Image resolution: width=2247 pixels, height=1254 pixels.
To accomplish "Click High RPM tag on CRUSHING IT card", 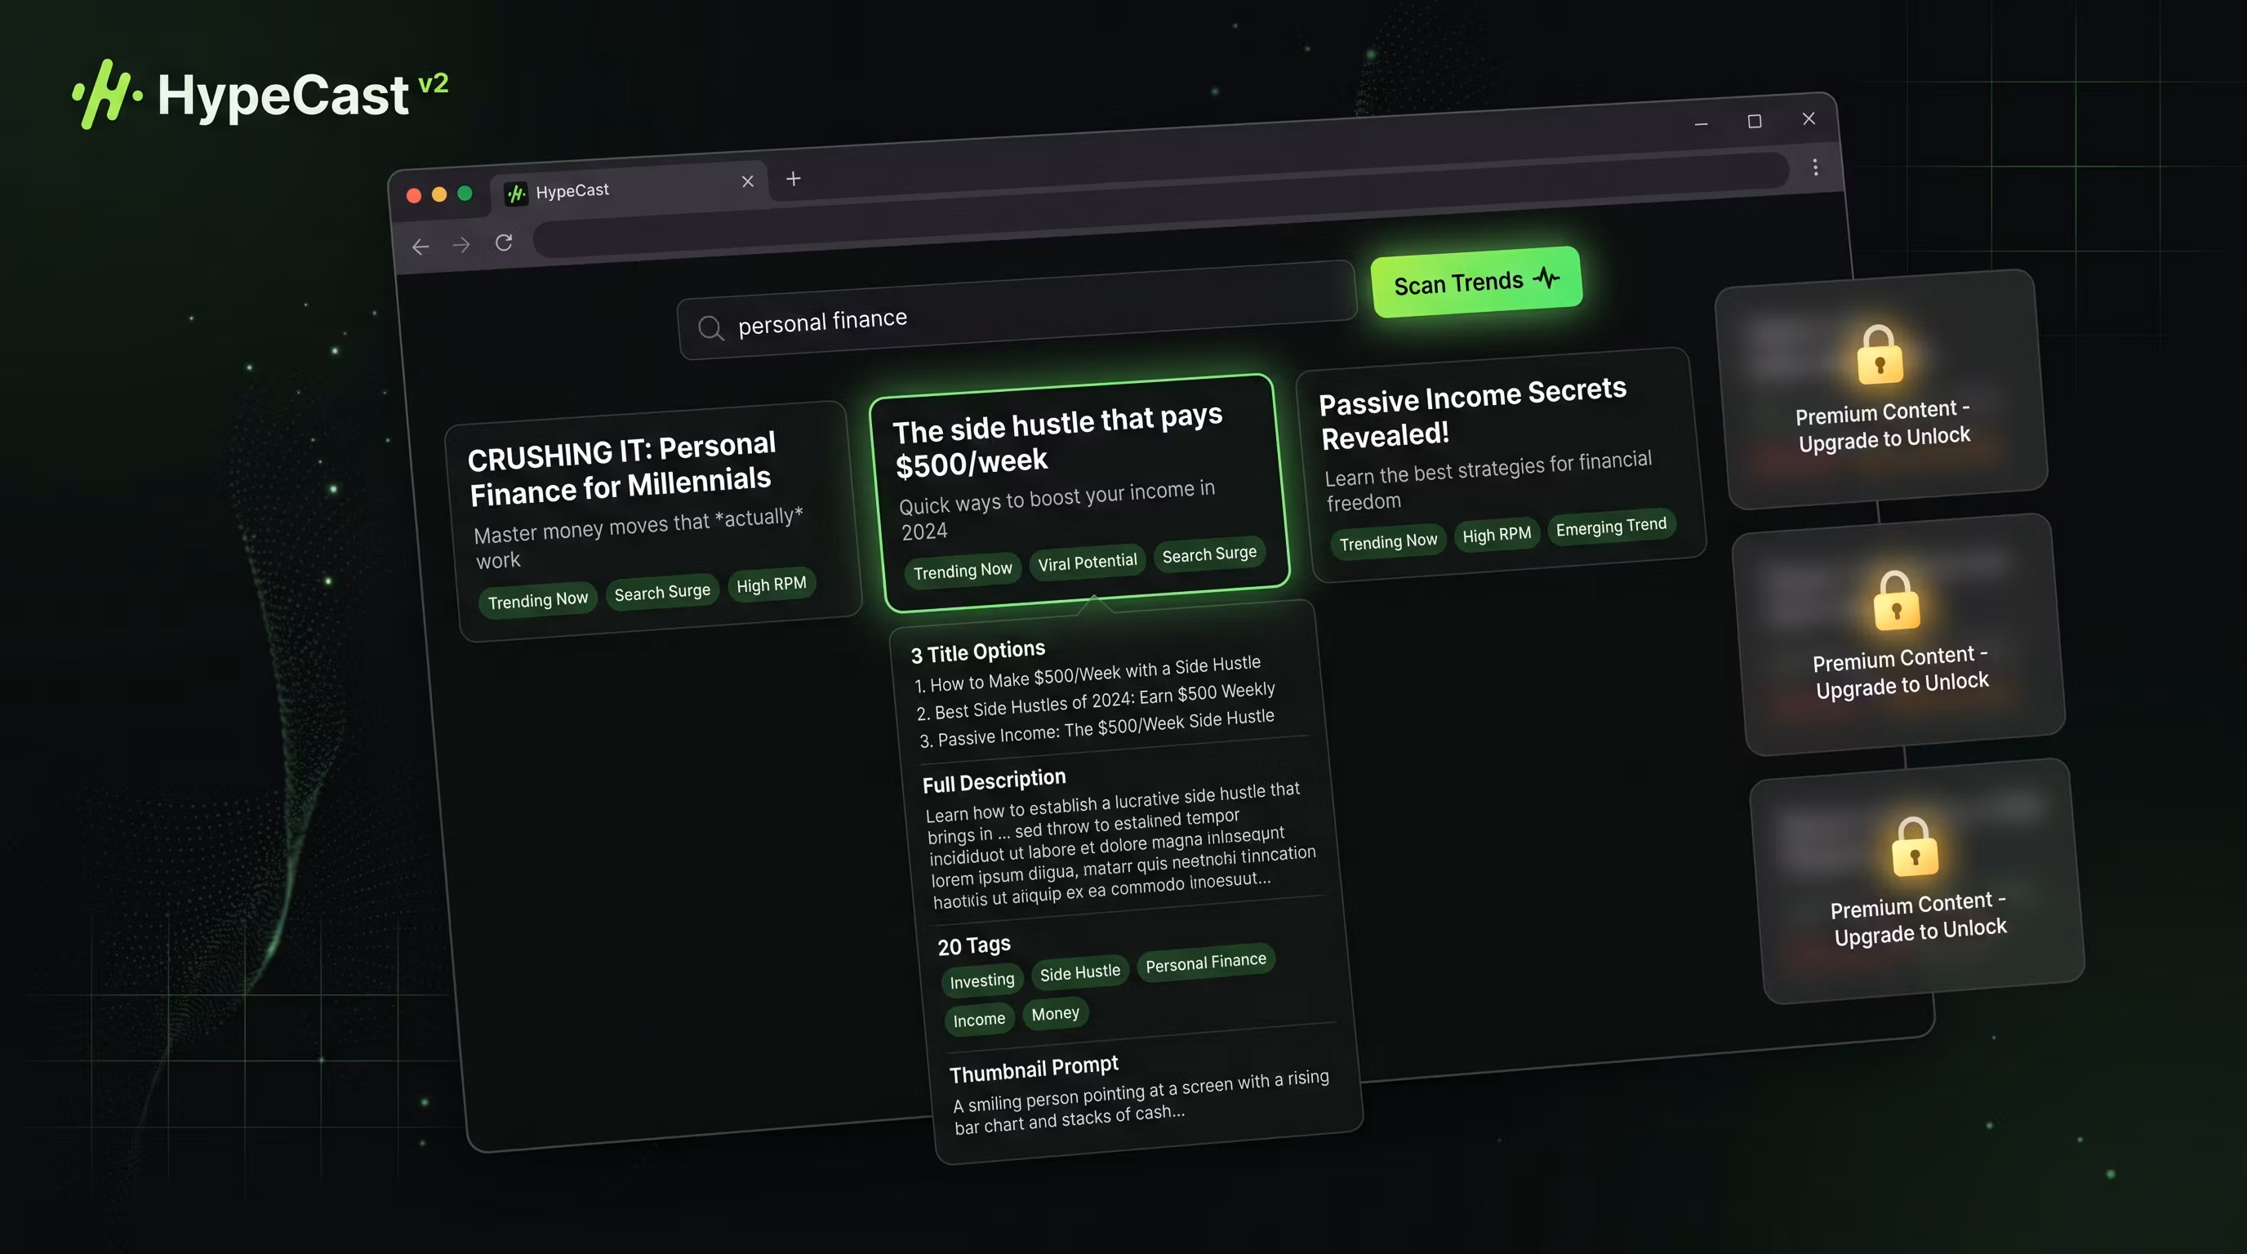I will pyautogui.click(x=771, y=585).
